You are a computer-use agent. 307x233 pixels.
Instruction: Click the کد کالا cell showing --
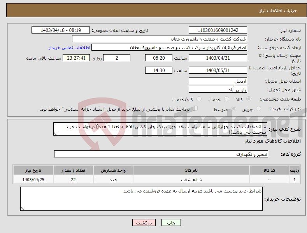coord(269,180)
